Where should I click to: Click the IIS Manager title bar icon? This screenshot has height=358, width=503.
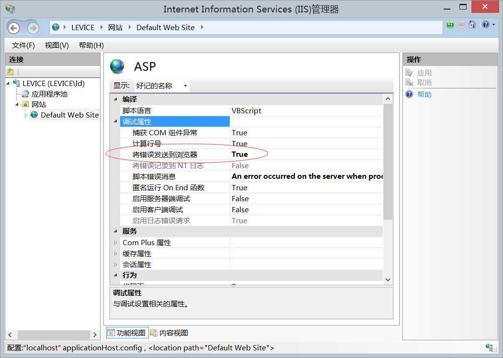point(10,9)
